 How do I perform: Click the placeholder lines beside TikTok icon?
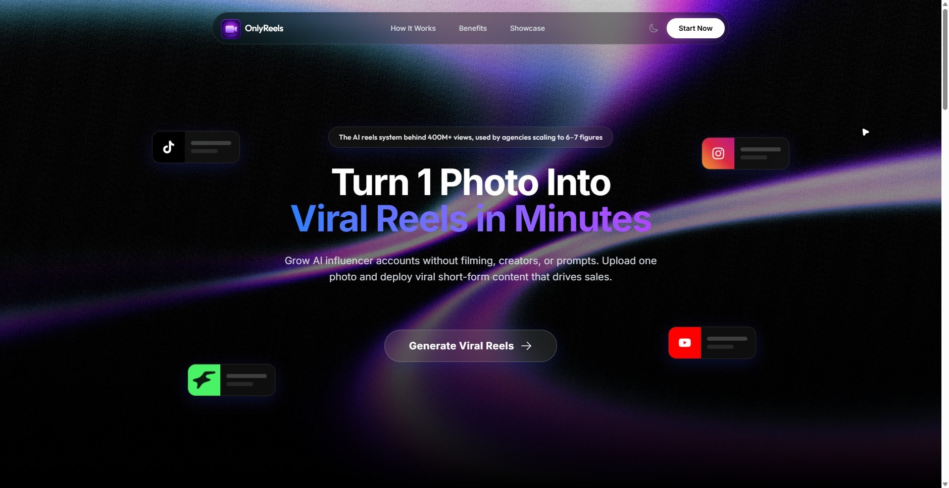pos(211,147)
